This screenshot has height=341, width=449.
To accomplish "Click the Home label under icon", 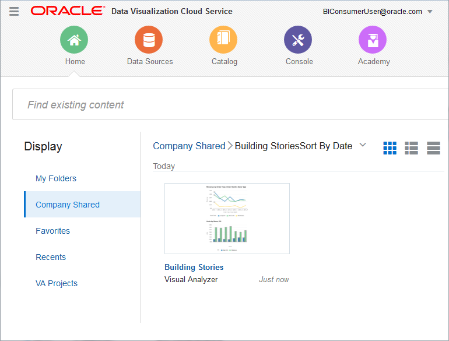I will tap(75, 62).
